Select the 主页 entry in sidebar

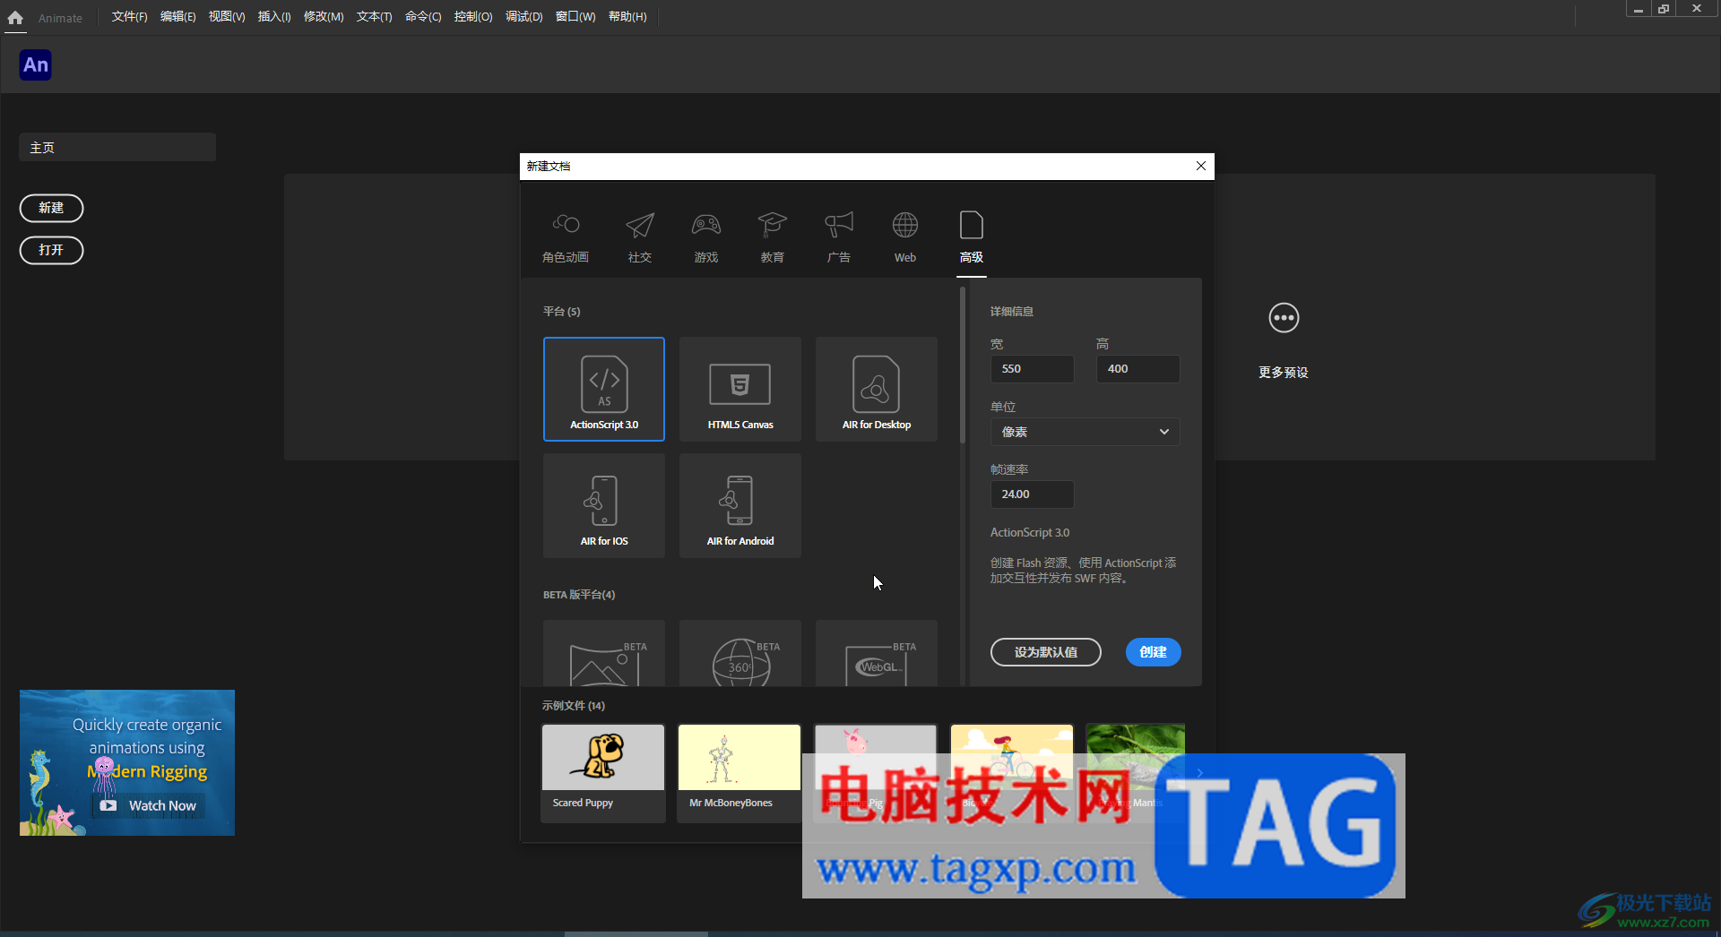(x=117, y=147)
